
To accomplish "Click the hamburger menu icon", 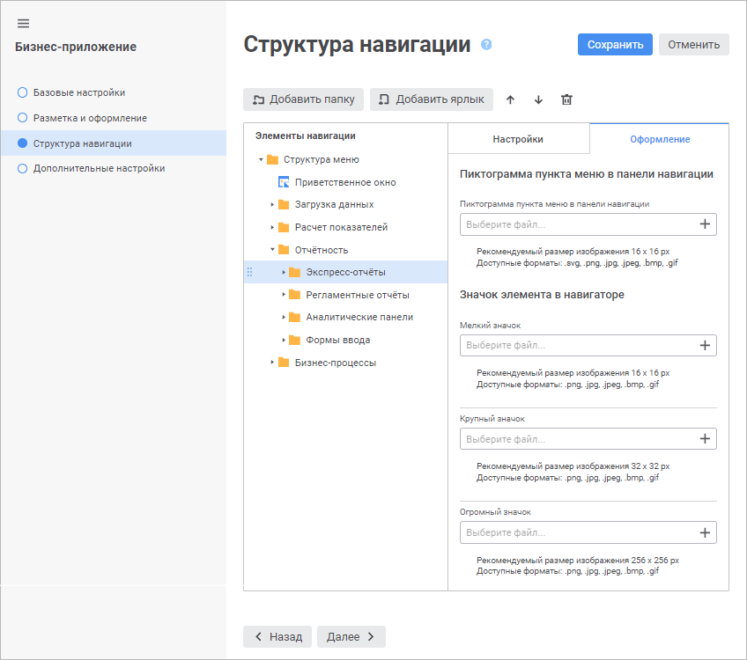I will pyautogui.click(x=24, y=23).
